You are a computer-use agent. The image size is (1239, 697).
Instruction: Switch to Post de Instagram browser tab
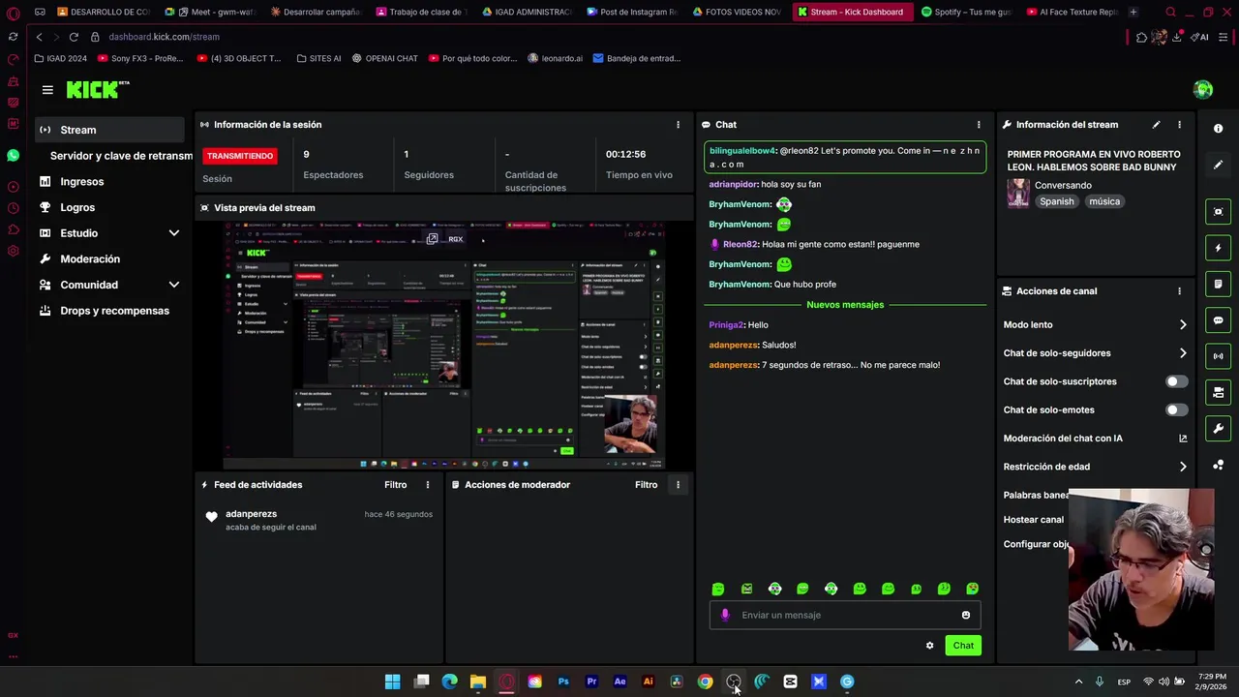pos(632,12)
